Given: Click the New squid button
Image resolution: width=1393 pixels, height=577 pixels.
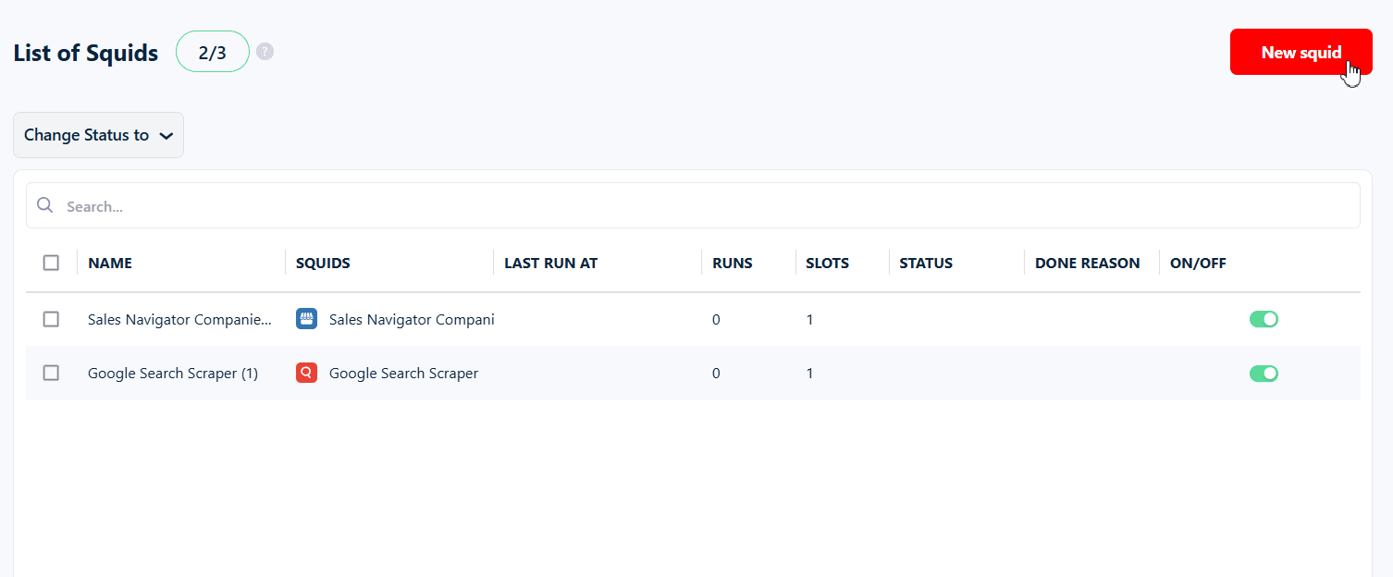Looking at the screenshot, I should point(1301,52).
